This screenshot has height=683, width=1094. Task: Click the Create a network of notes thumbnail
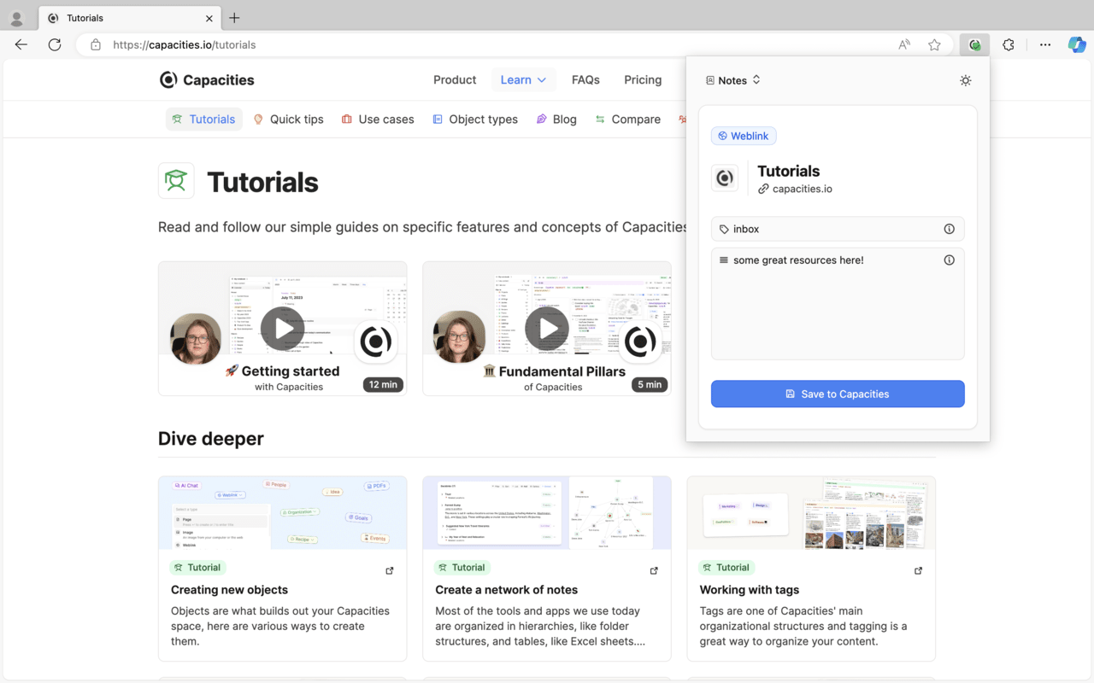point(547,512)
